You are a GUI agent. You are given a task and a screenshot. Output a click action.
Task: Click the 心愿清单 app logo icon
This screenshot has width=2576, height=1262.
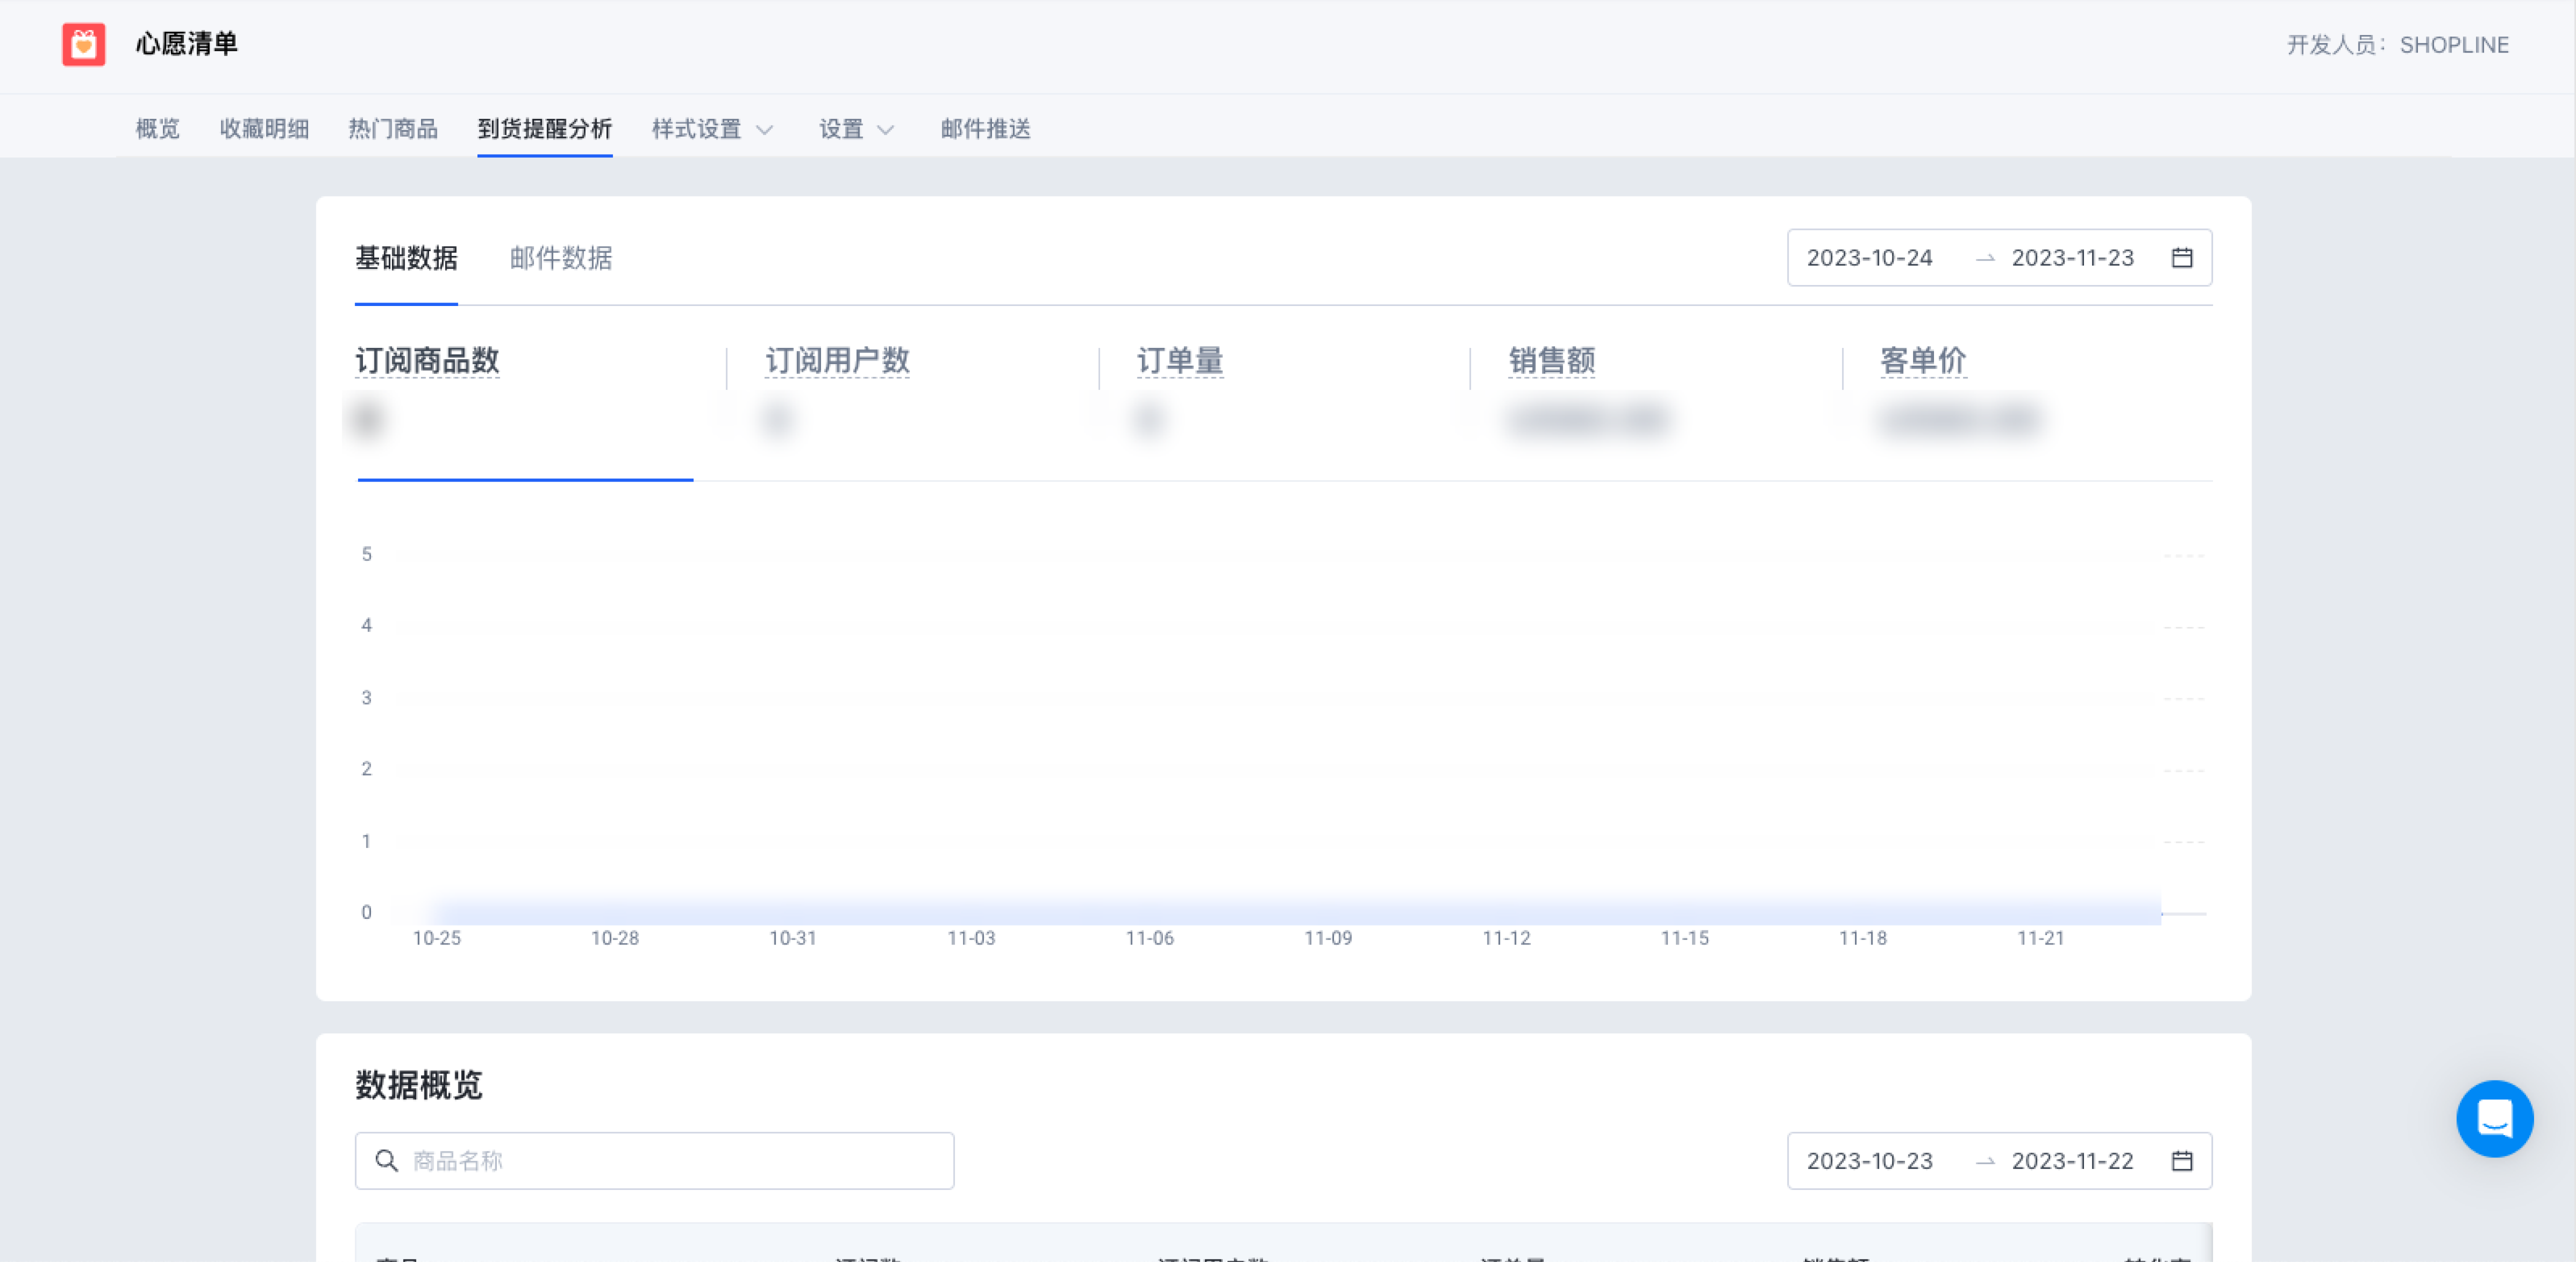coord(84,44)
